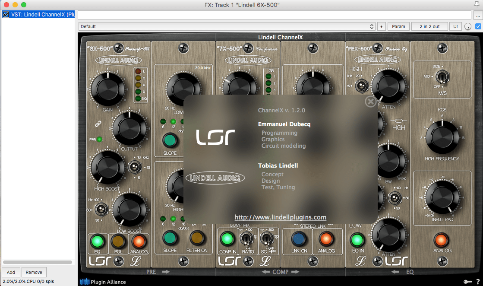Screen dimensions: 483x286
Task: Click the plus button next to the preset dropdown
Action: pos(381,26)
